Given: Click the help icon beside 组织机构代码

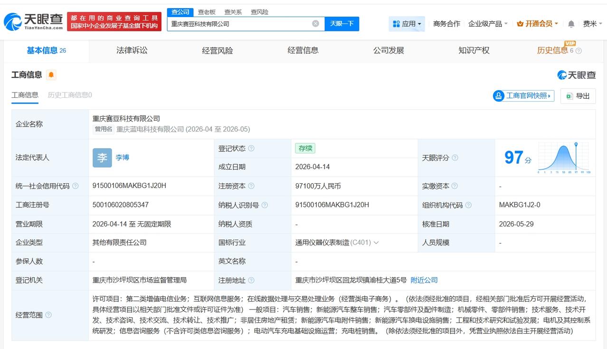Looking at the screenshot, I should click(x=468, y=205).
